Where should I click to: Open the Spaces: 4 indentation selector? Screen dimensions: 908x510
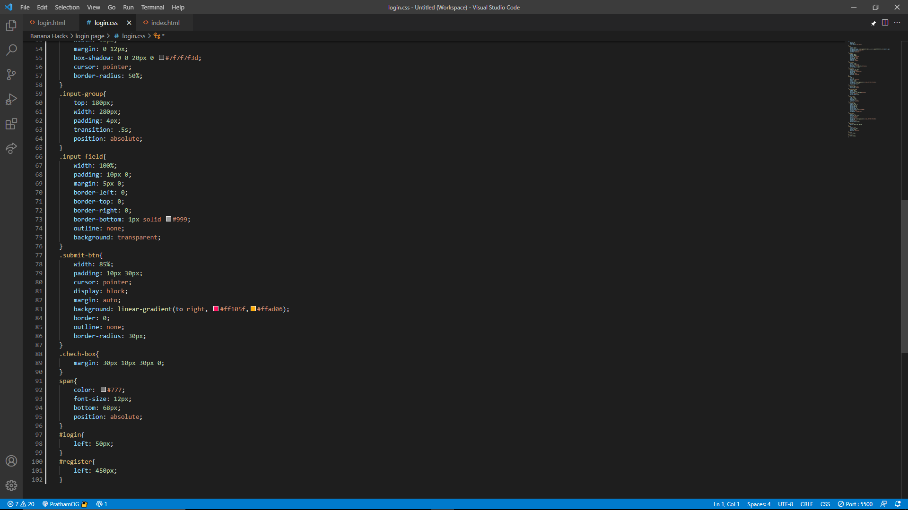[759, 504]
